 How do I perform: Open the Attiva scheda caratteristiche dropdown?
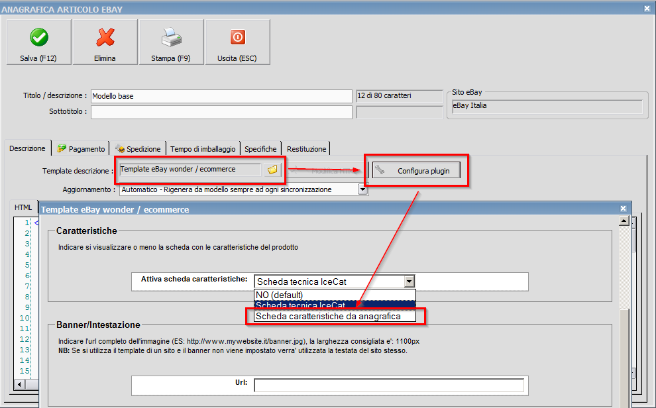point(409,281)
